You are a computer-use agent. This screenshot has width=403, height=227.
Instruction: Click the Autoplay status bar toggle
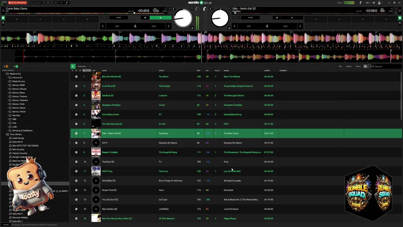point(6,225)
